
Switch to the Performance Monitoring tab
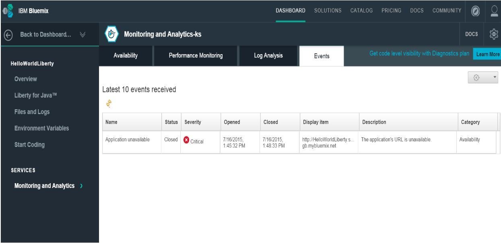click(196, 56)
